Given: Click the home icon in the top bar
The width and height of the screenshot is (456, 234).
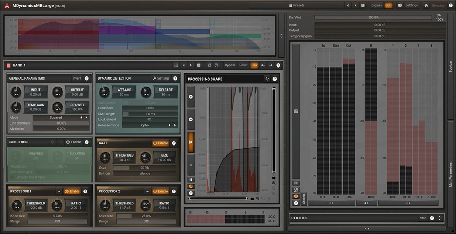Looking at the screenshot, I should [426, 5].
